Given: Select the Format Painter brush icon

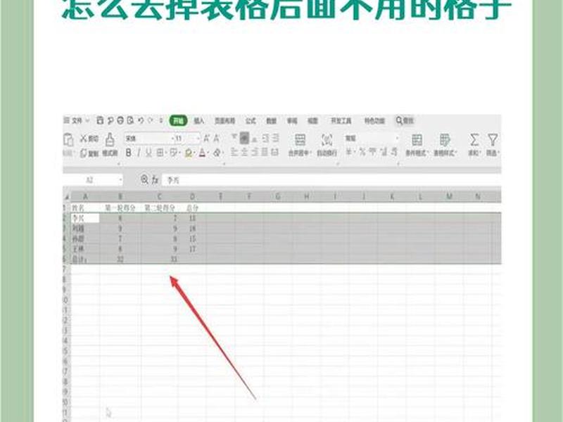Looking at the screenshot, I should pyautogui.click(x=110, y=139).
